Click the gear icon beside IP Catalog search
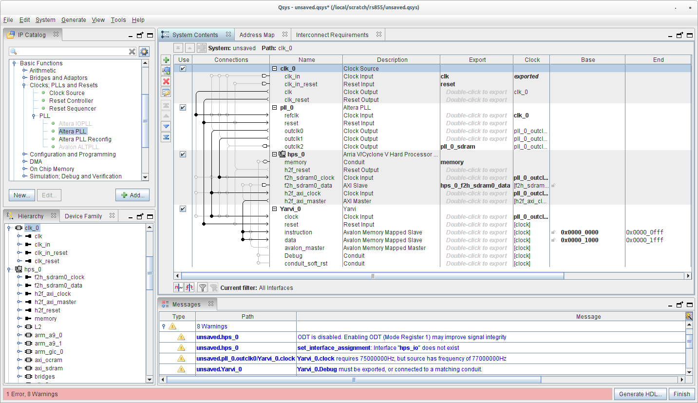698x403 pixels. click(144, 52)
